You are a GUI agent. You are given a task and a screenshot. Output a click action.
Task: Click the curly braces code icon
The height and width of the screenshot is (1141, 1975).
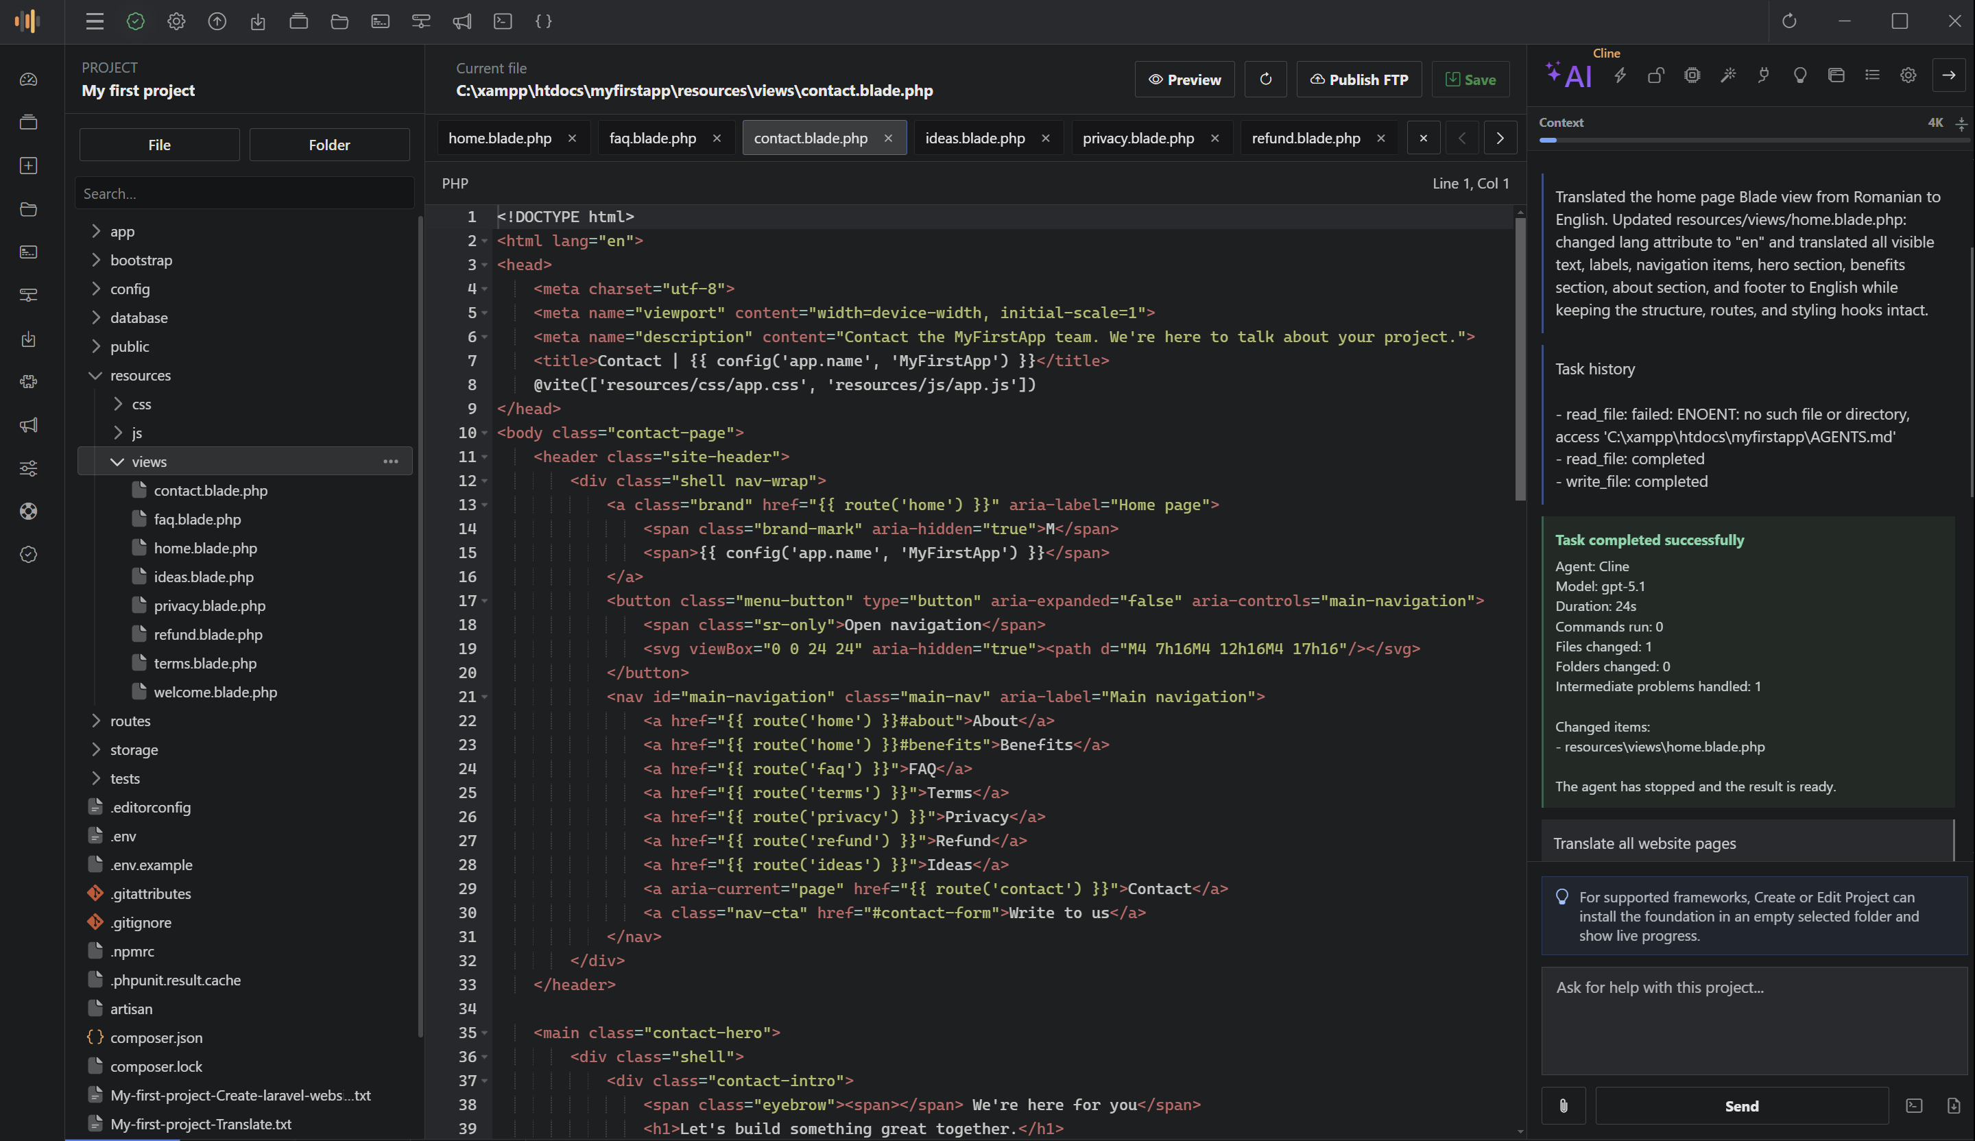point(543,21)
